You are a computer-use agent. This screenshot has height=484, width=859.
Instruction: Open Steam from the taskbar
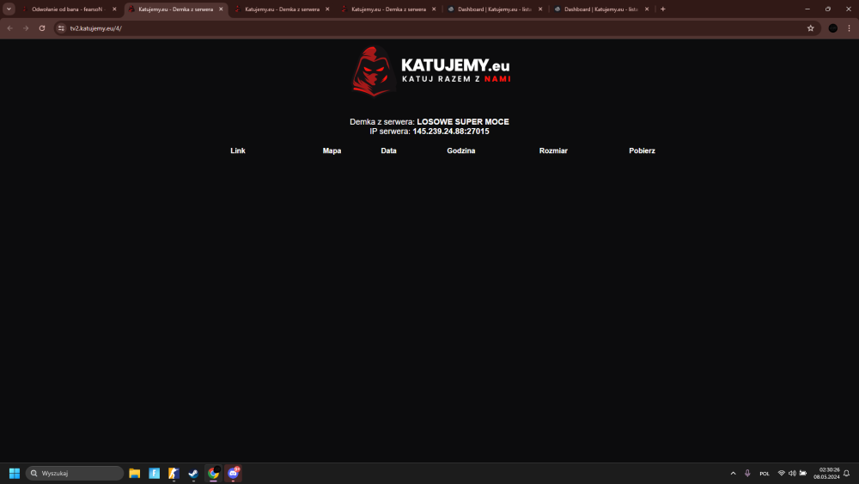pyautogui.click(x=193, y=473)
